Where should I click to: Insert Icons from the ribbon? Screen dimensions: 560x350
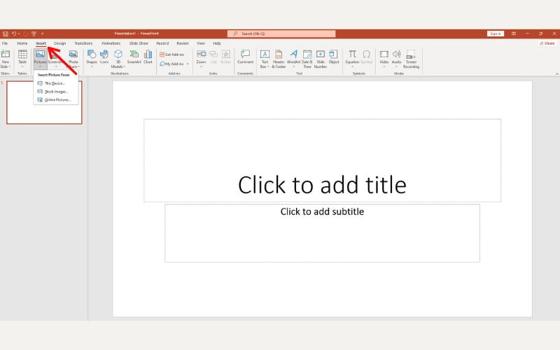104,57
